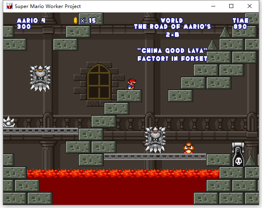Click the Spiny shell at left edge
Viewport: 262px width, 208px height.
coord(9,122)
